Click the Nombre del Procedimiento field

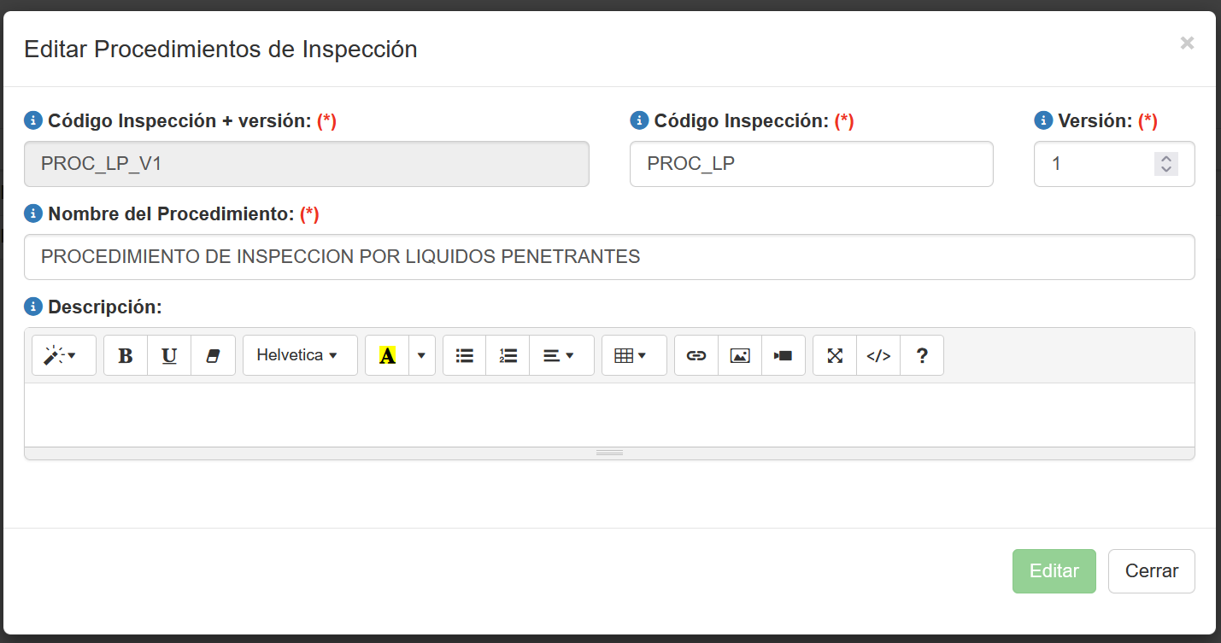pos(609,257)
